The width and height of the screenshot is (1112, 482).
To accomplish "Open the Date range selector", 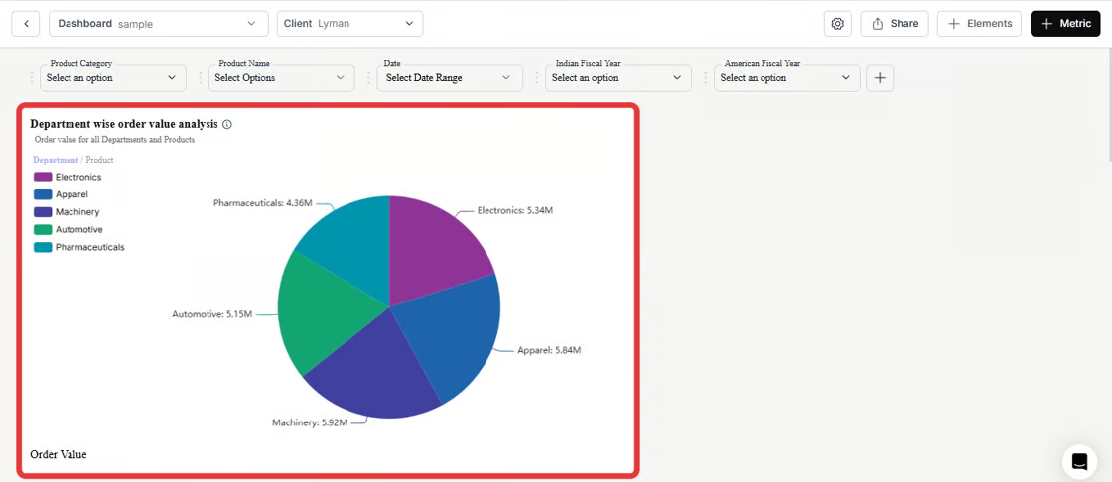I will (x=450, y=78).
